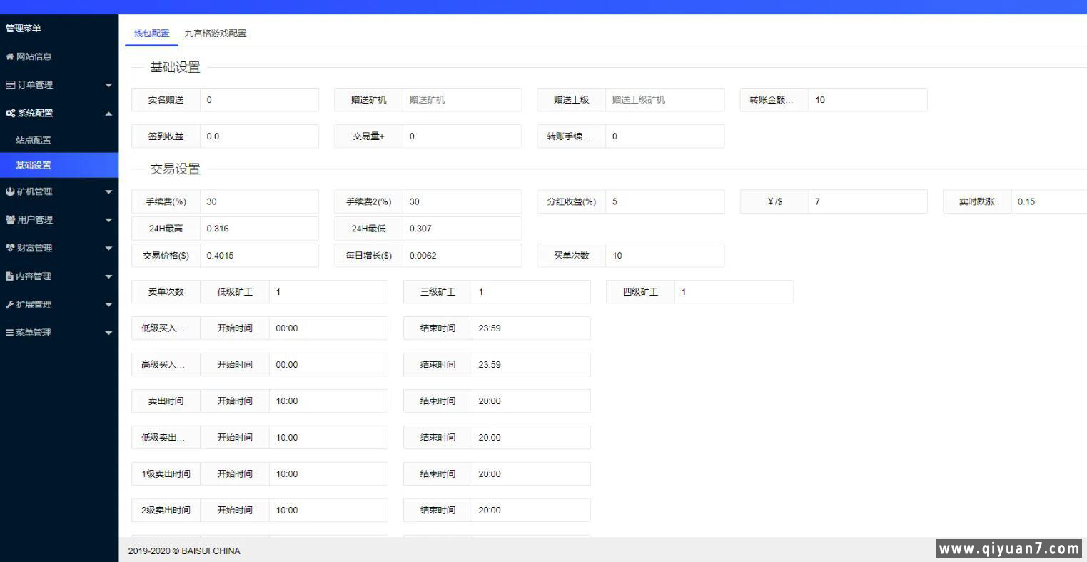Click the wrench icon beside 扩展管理

coord(10,305)
